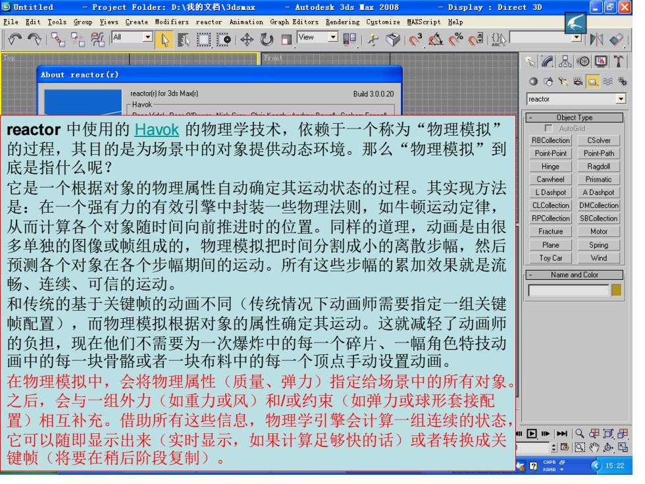Viewport: 645px width, 484px height.
Task: Click the Use Pivot Point Center button
Action: coord(349,40)
